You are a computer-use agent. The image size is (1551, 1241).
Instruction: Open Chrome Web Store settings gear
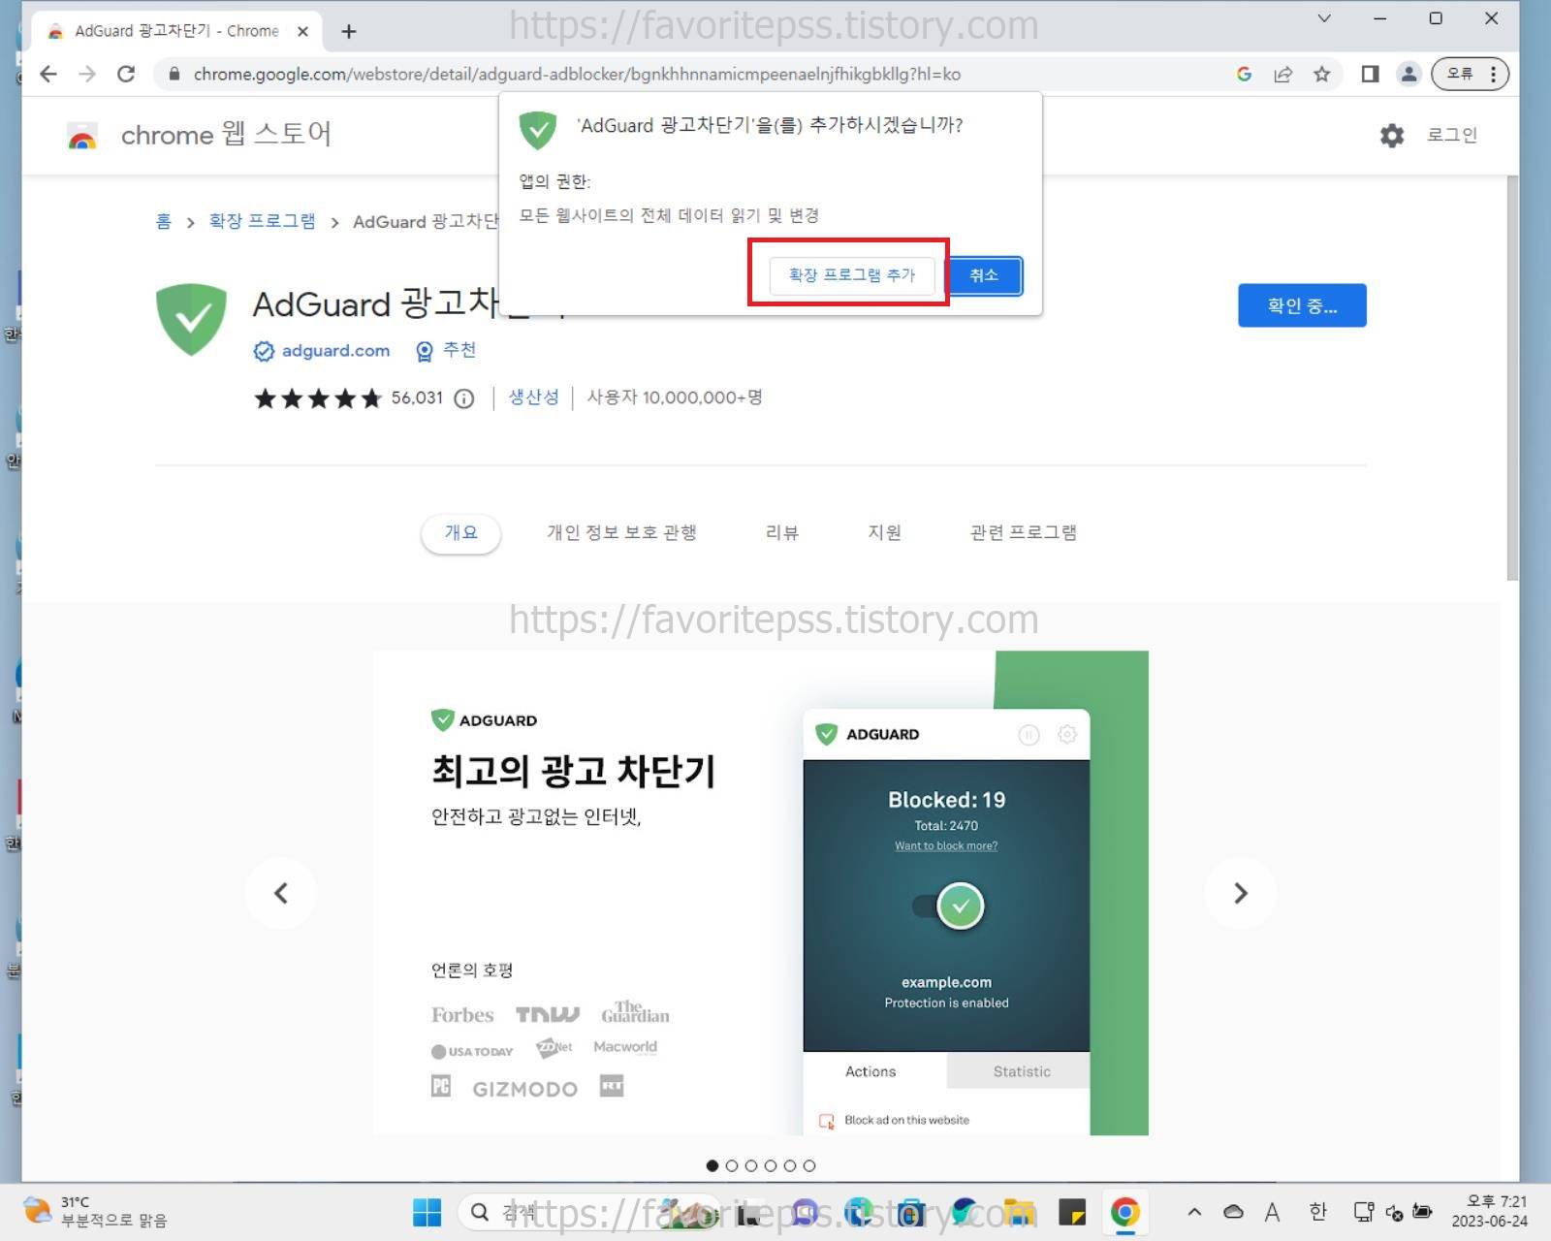[x=1392, y=135]
